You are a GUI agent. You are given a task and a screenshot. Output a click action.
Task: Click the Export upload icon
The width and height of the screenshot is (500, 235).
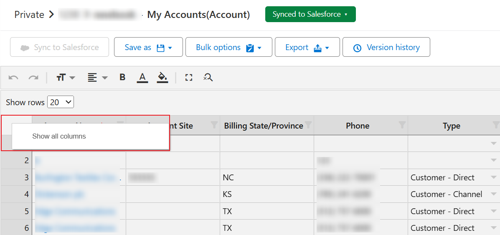[x=318, y=48]
